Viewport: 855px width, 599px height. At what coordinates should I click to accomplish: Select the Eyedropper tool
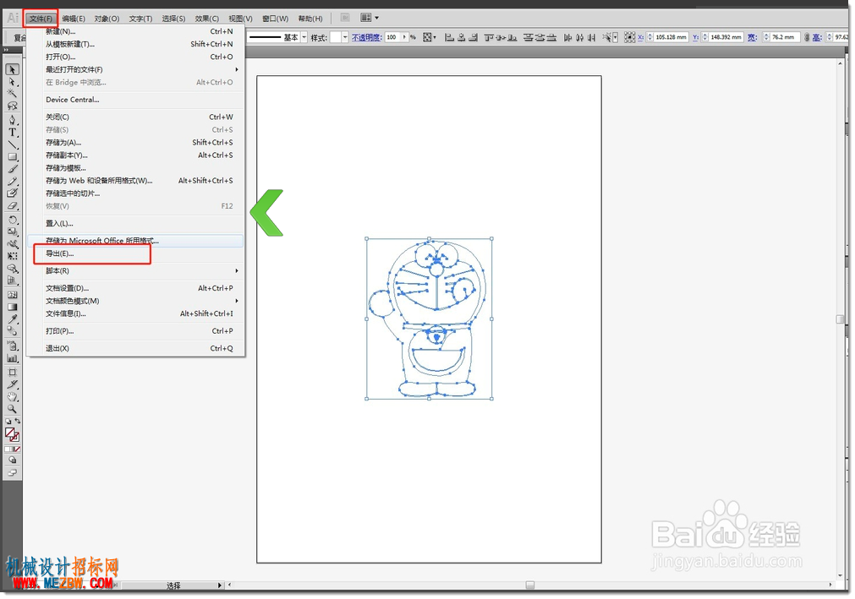click(12, 319)
